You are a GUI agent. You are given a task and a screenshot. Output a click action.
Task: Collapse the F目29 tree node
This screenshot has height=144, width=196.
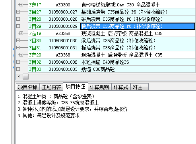[18, 26]
